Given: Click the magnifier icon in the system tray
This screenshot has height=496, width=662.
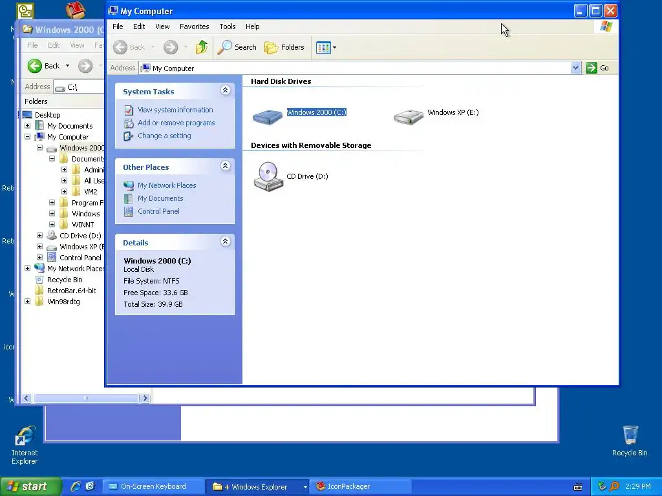Looking at the screenshot, I should pos(614,486).
